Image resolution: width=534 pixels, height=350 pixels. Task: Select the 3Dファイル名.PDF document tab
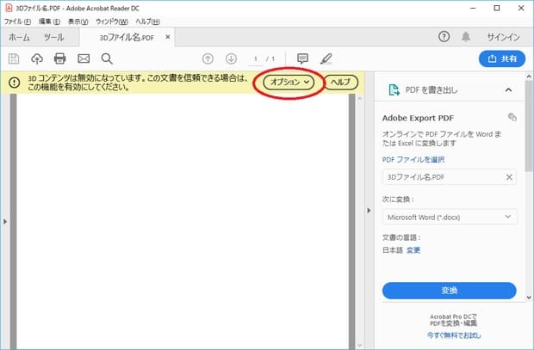tap(127, 37)
